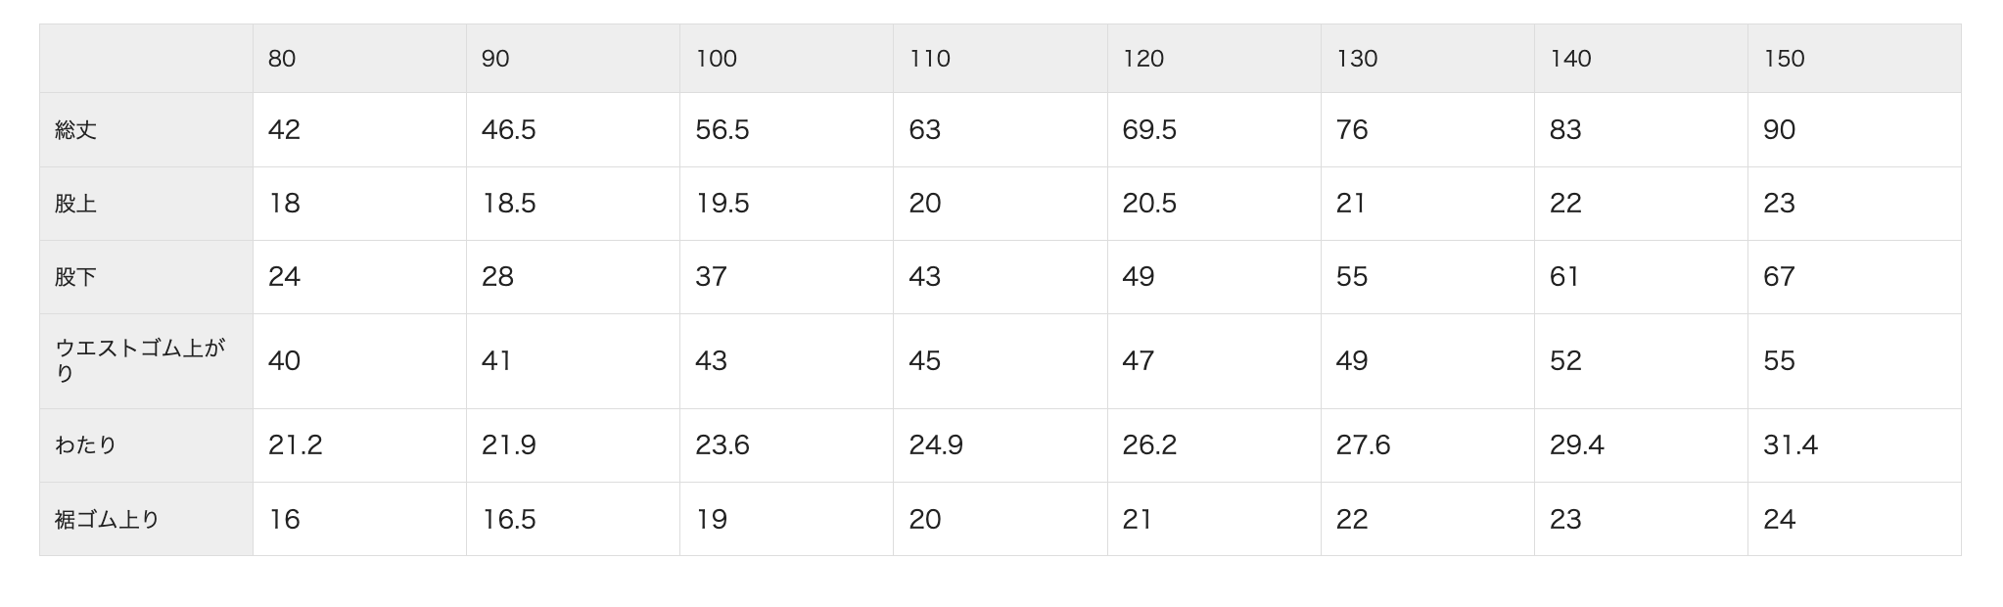Select 総丈 value 69.5 for size 120
The image size is (2003, 607).
click(x=1149, y=130)
